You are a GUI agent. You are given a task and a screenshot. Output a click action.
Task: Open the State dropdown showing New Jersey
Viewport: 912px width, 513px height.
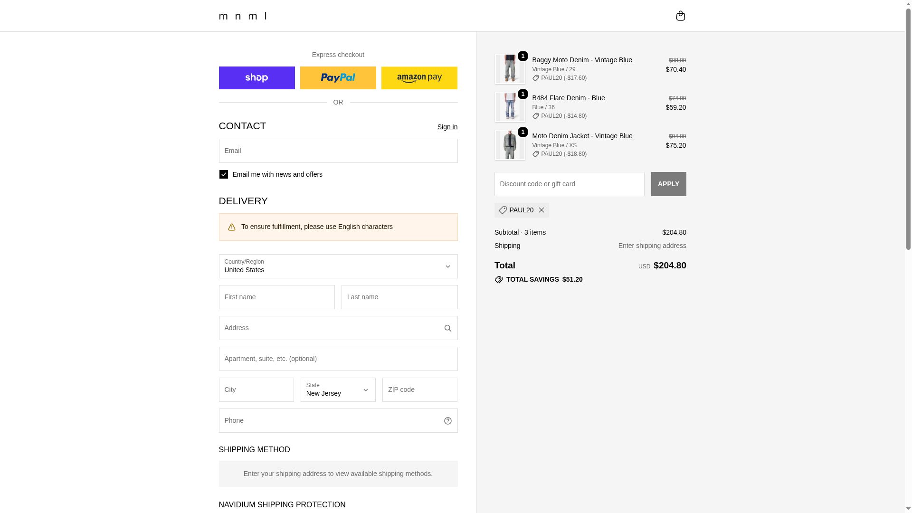coord(338,390)
